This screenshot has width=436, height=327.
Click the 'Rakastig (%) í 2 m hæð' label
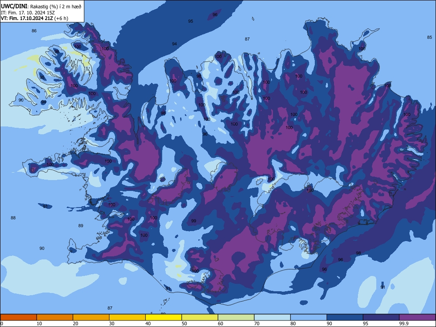56,7
